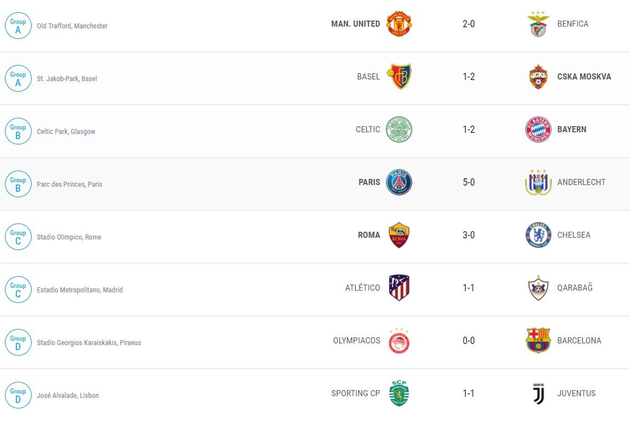Click the Roma wolf crest
This screenshot has height=424, width=630.
(399, 235)
